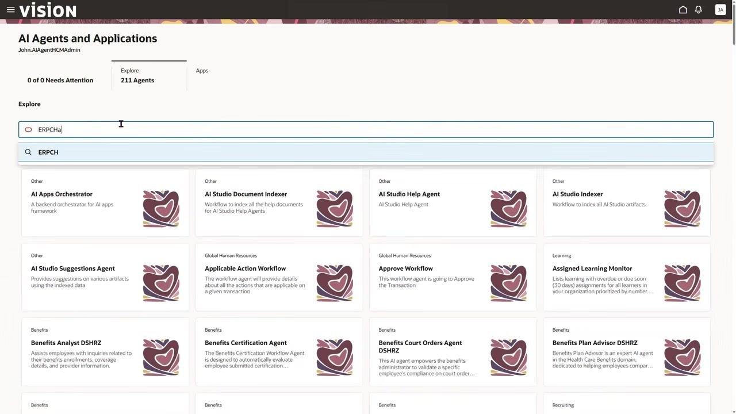Screen dimensions: 736x414
Task: Click the Benefits Court Orders Agent artwork
Action: (509, 358)
